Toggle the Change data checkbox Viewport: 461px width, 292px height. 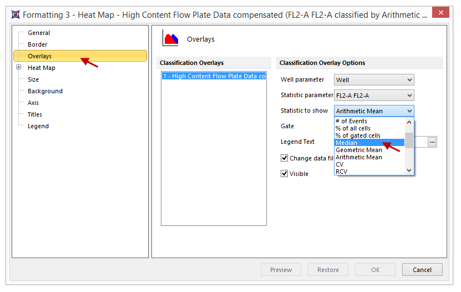285,158
